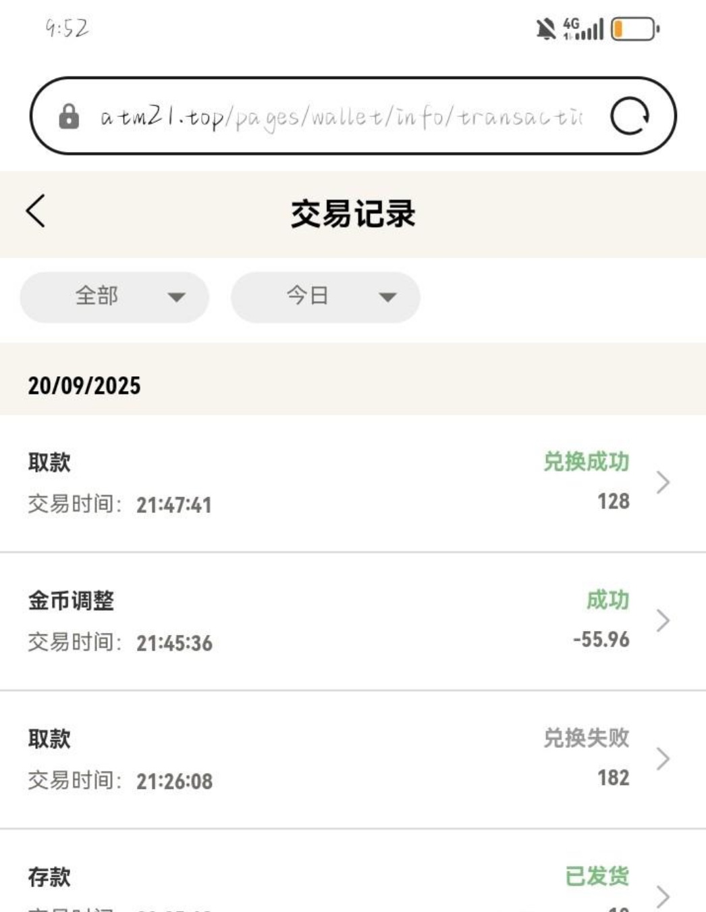The image size is (706, 912).
Task: Expand the 21:47:41 取款 record chevron
Action: click(663, 482)
